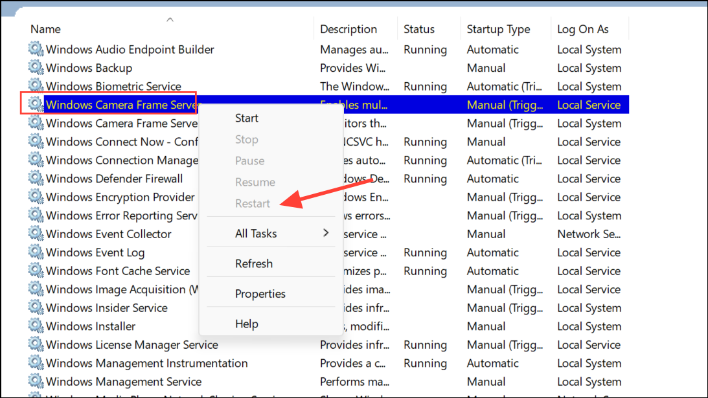The image size is (708, 398).
Task: Click the gear icon for Windows Image Acquisition
Action: 36,289
